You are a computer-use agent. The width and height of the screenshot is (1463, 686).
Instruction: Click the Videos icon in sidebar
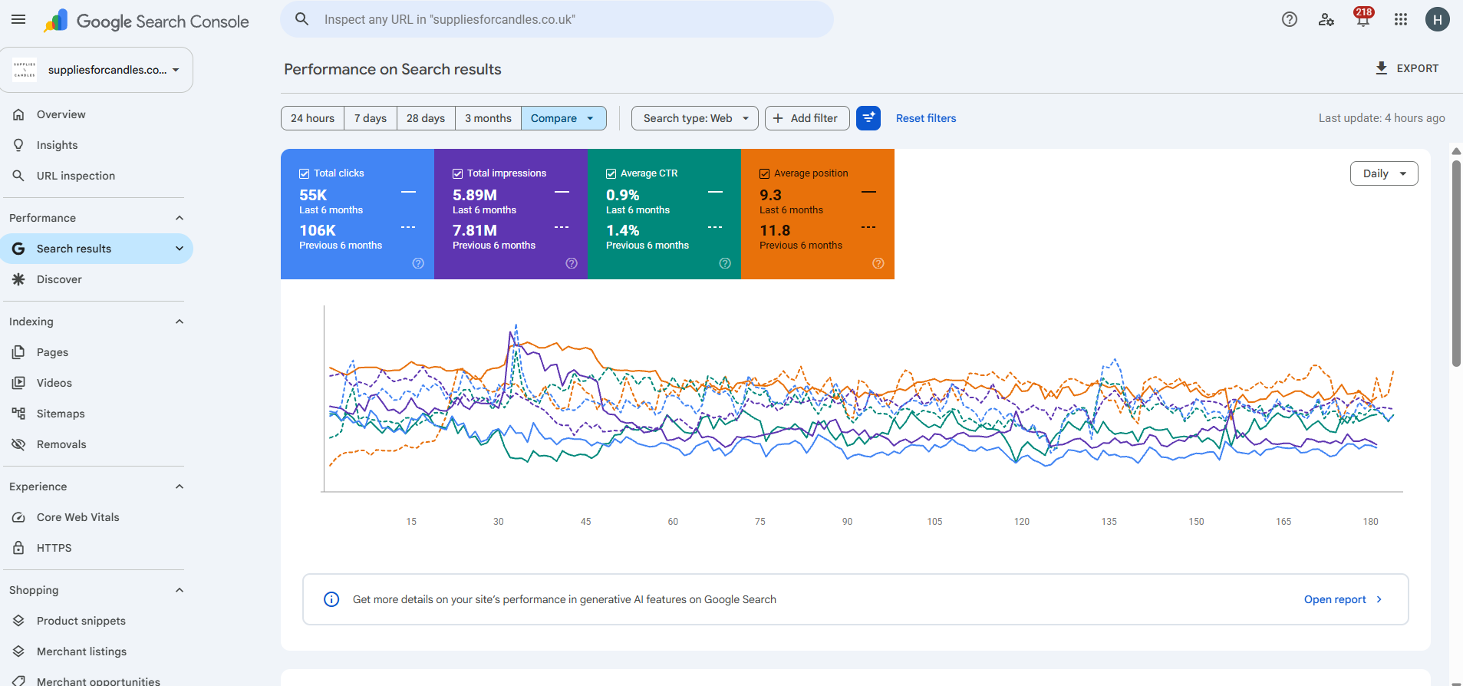tap(18, 383)
